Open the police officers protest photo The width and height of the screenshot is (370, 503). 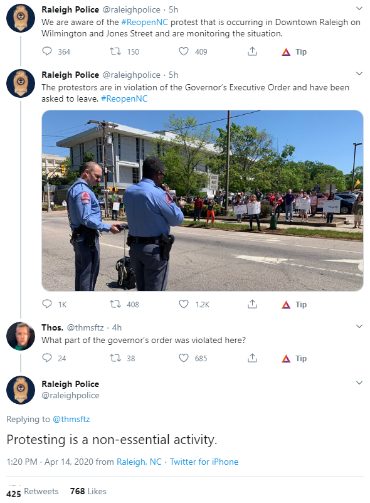point(203,201)
